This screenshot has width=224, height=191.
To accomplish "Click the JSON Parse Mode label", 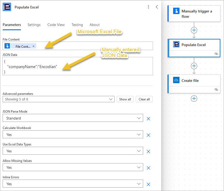I will 15,112.
